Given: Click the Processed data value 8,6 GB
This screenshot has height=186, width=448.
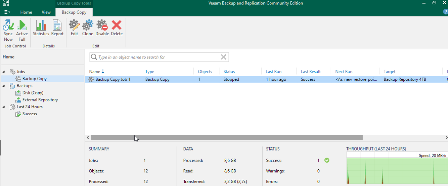Looking at the screenshot, I should 230,161.
